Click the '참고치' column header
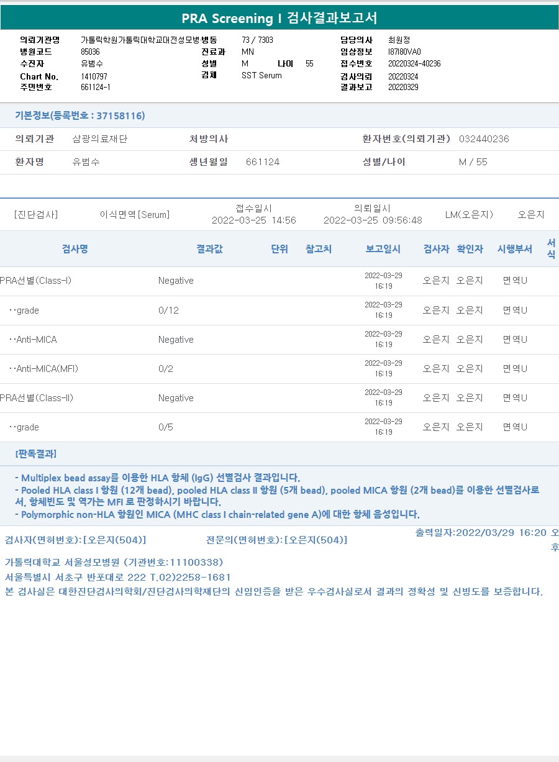The height and width of the screenshot is (762, 559). point(319,248)
